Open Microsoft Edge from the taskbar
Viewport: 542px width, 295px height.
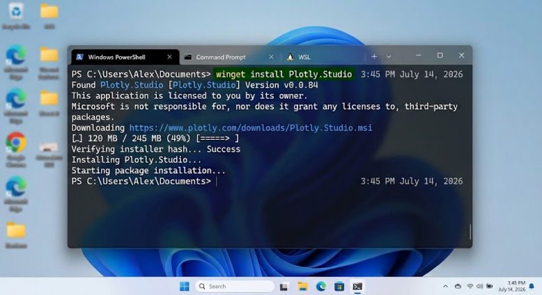[x=321, y=287]
